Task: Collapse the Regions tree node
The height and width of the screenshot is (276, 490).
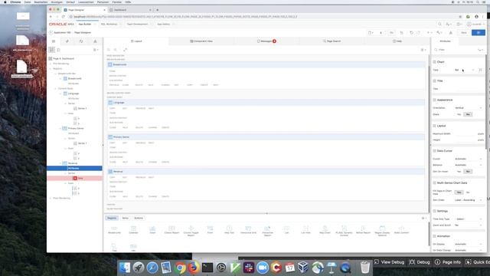Action: [x=51, y=68]
